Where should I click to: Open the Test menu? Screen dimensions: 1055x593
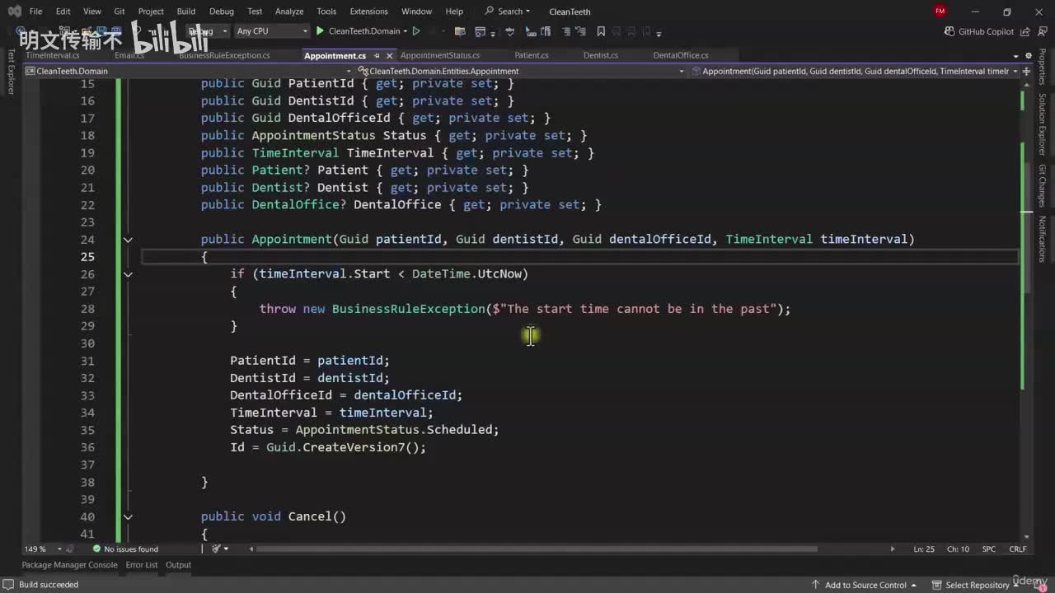[x=255, y=12]
